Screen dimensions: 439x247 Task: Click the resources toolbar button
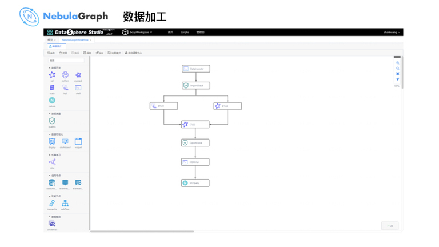pos(63,53)
